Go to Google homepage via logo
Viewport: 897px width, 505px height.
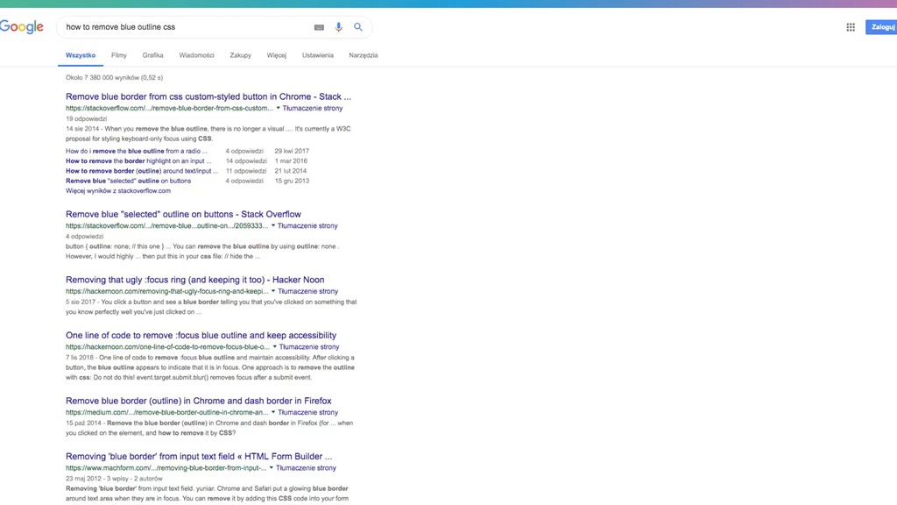click(22, 27)
